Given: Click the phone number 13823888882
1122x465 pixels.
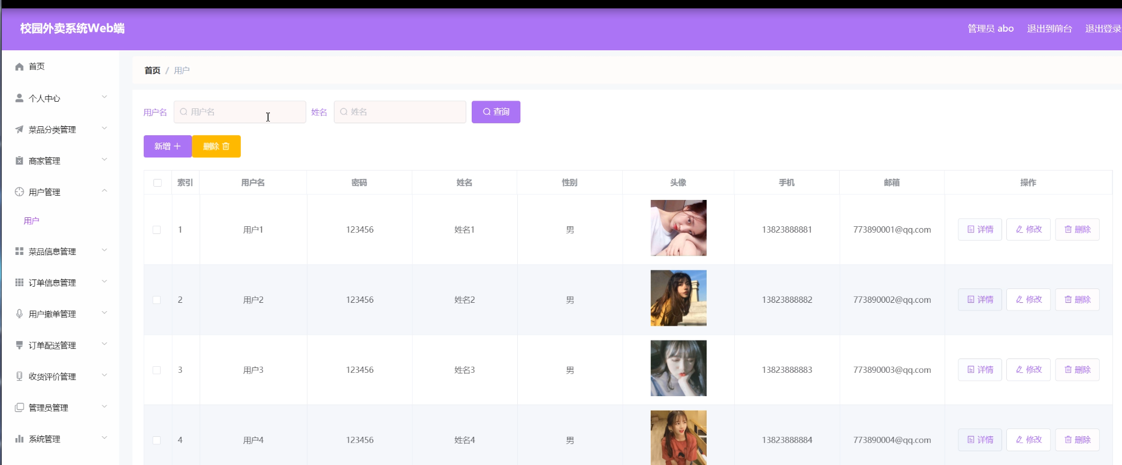Looking at the screenshot, I should click(x=787, y=300).
